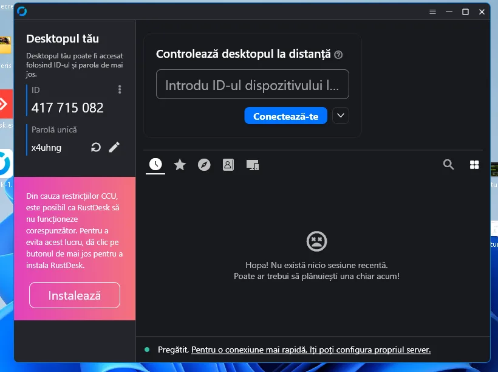The width and height of the screenshot is (498, 372).
Task: Click the RustDesk logo in title bar
Action: 22,12
